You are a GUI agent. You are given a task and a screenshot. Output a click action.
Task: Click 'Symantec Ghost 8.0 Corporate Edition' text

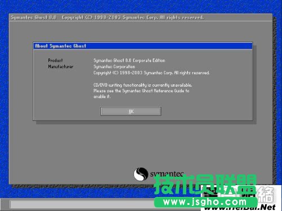pos(129,61)
